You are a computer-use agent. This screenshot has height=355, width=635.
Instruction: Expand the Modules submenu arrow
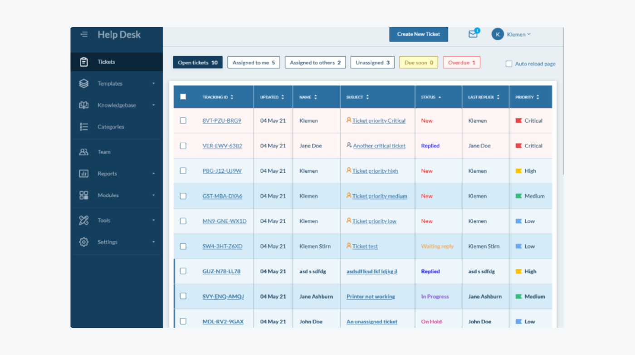pyautogui.click(x=153, y=195)
